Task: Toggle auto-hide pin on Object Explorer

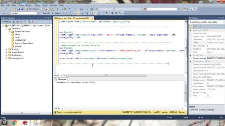Action: click(x=48, y=18)
